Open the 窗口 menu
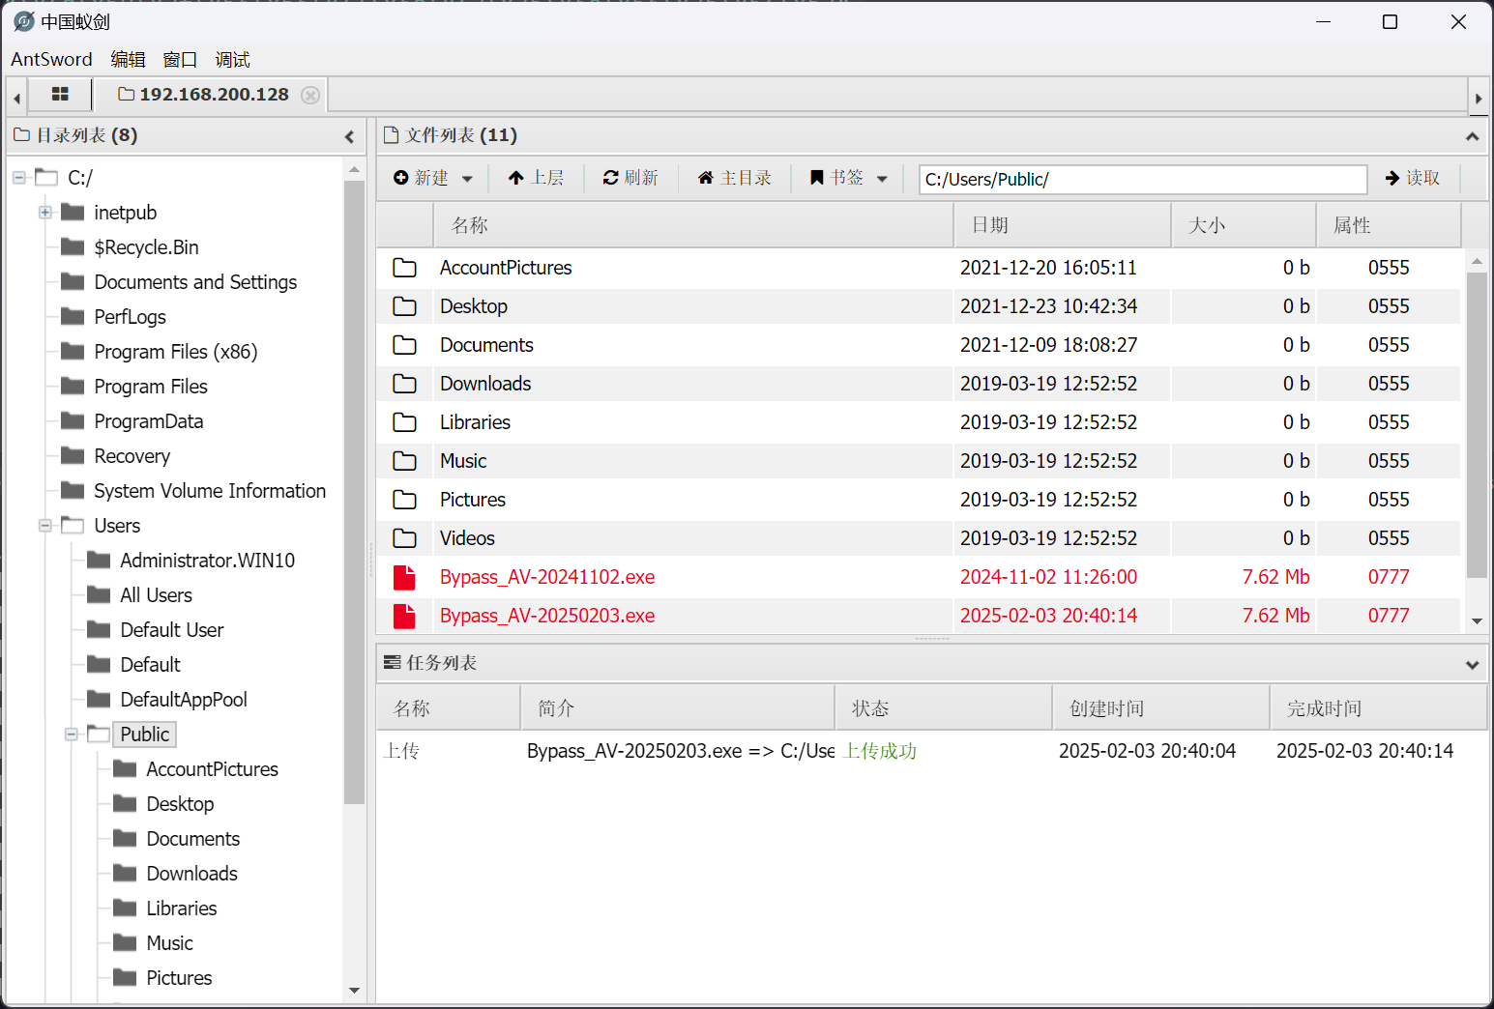This screenshot has width=1494, height=1009. [x=180, y=59]
